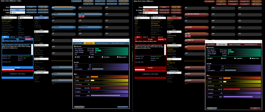Viewport: 265px width, 112px height.
Task: Click the F button in Brute info panel
Action: coord(136,39)
